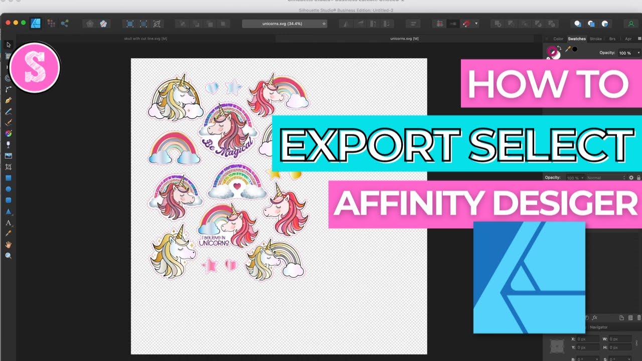Select the Triangle shape tool
642x361 pixels.
[9, 212]
